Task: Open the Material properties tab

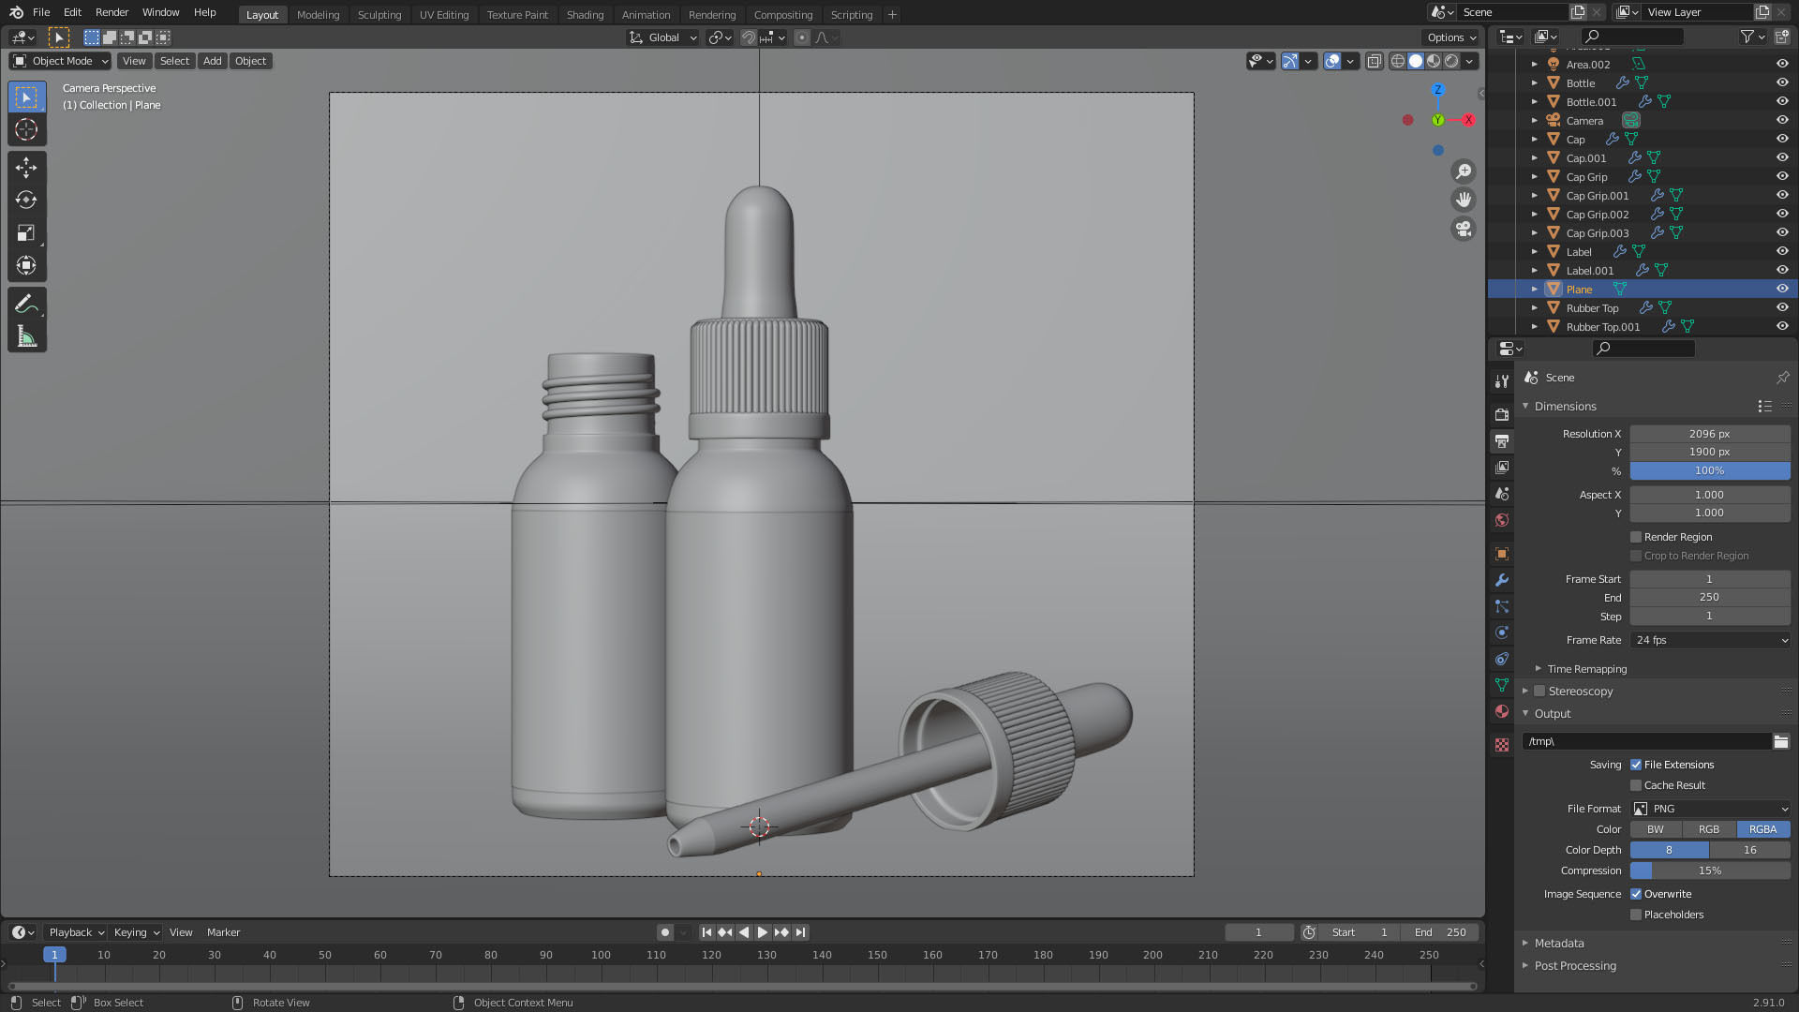Action: click(1502, 711)
